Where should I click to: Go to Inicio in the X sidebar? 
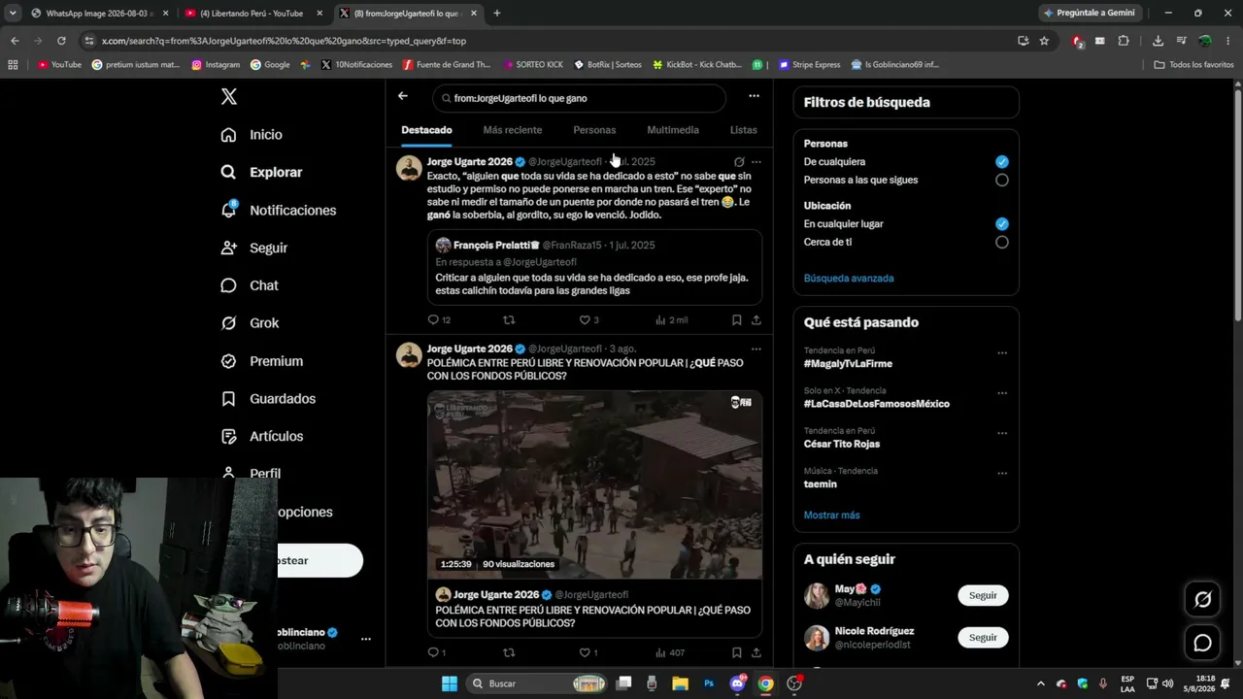click(x=252, y=135)
